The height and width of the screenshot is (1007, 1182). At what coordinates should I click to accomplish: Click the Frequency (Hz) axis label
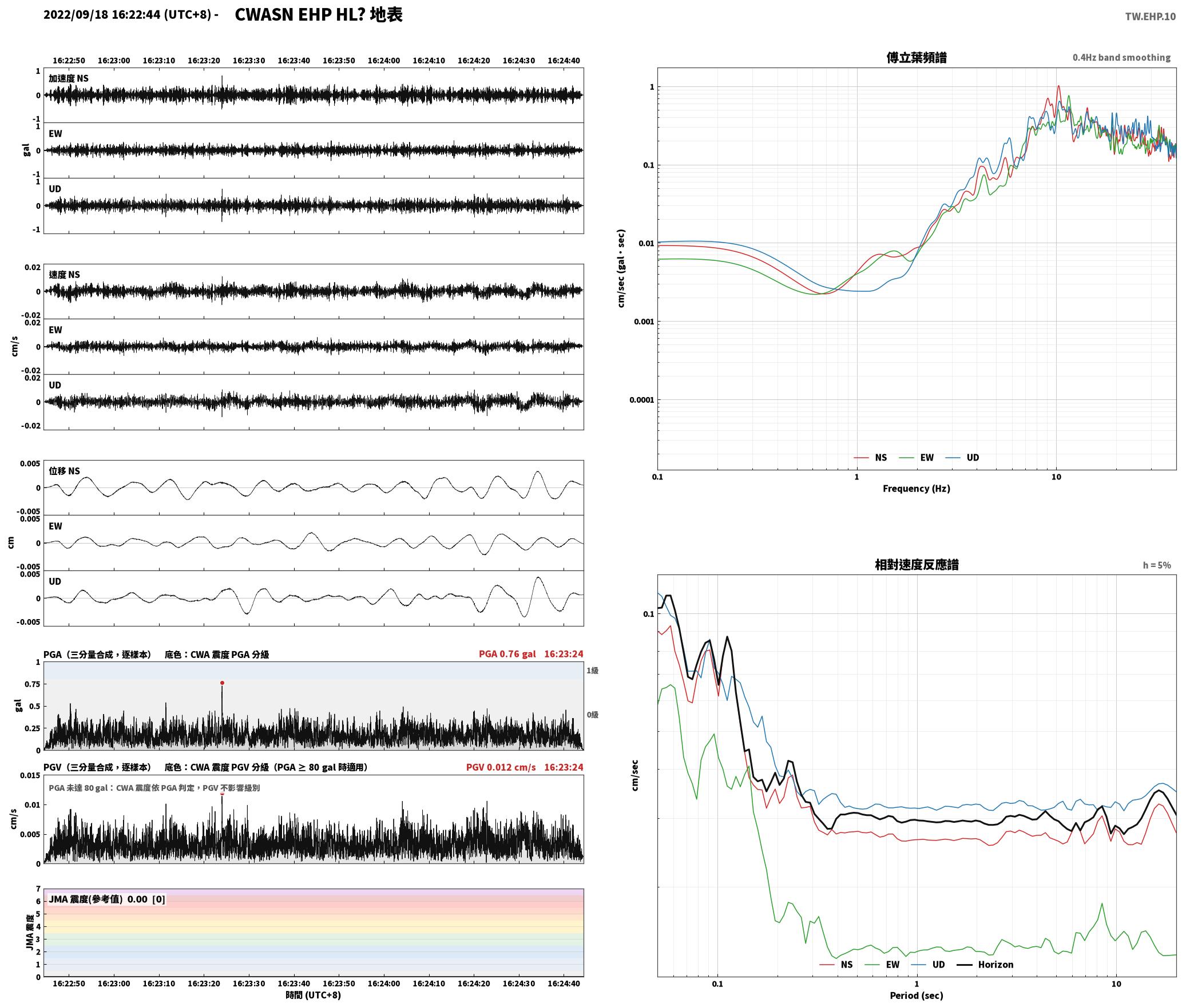tap(917, 489)
